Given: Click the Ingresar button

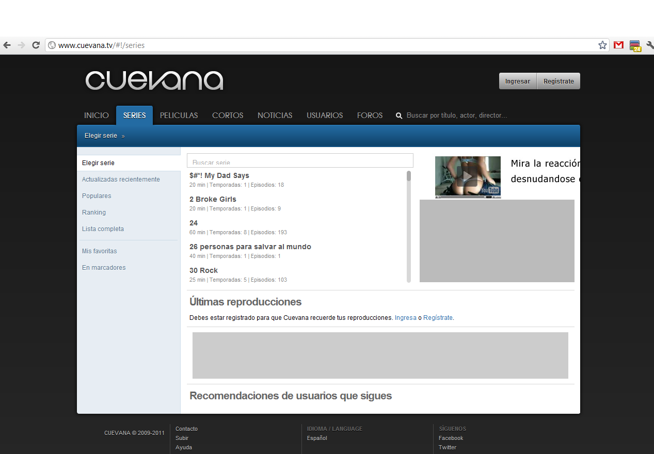Looking at the screenshot, I should point(518,81).
